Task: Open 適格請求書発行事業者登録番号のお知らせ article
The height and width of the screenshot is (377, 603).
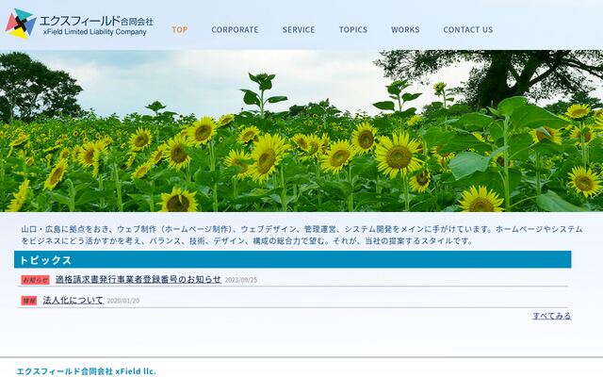Action: 139,279
